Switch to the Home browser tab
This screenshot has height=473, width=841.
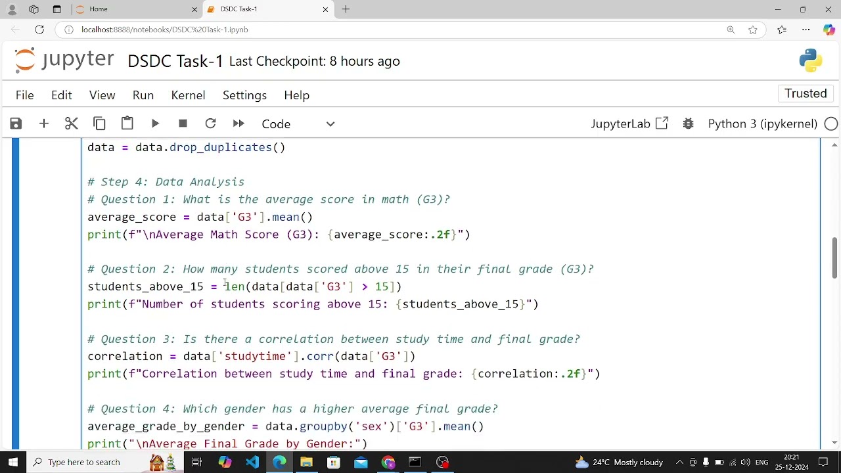[x=135, y=9]
